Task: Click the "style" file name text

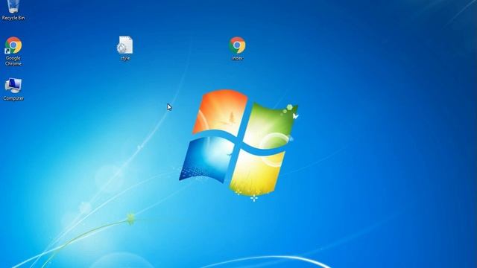Action: [x=125, y=58]
